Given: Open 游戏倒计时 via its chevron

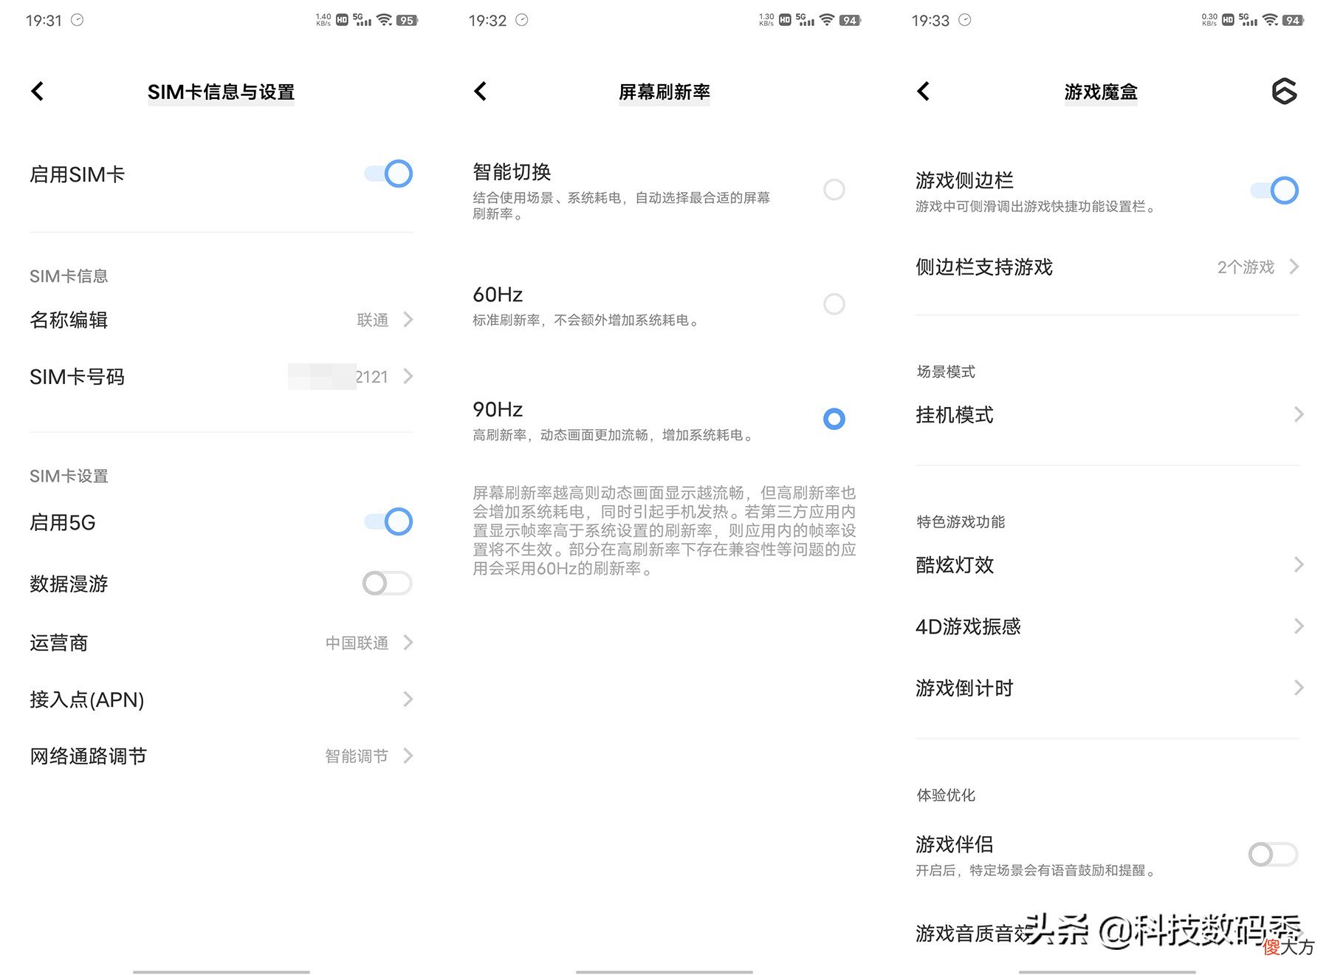Looking at the screenshot, I should click(1299, 688).
